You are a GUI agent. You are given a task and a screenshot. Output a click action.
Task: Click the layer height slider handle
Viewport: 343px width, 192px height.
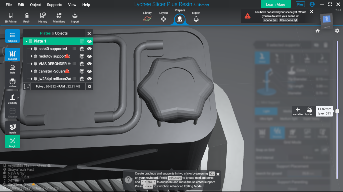pos(337,111)
